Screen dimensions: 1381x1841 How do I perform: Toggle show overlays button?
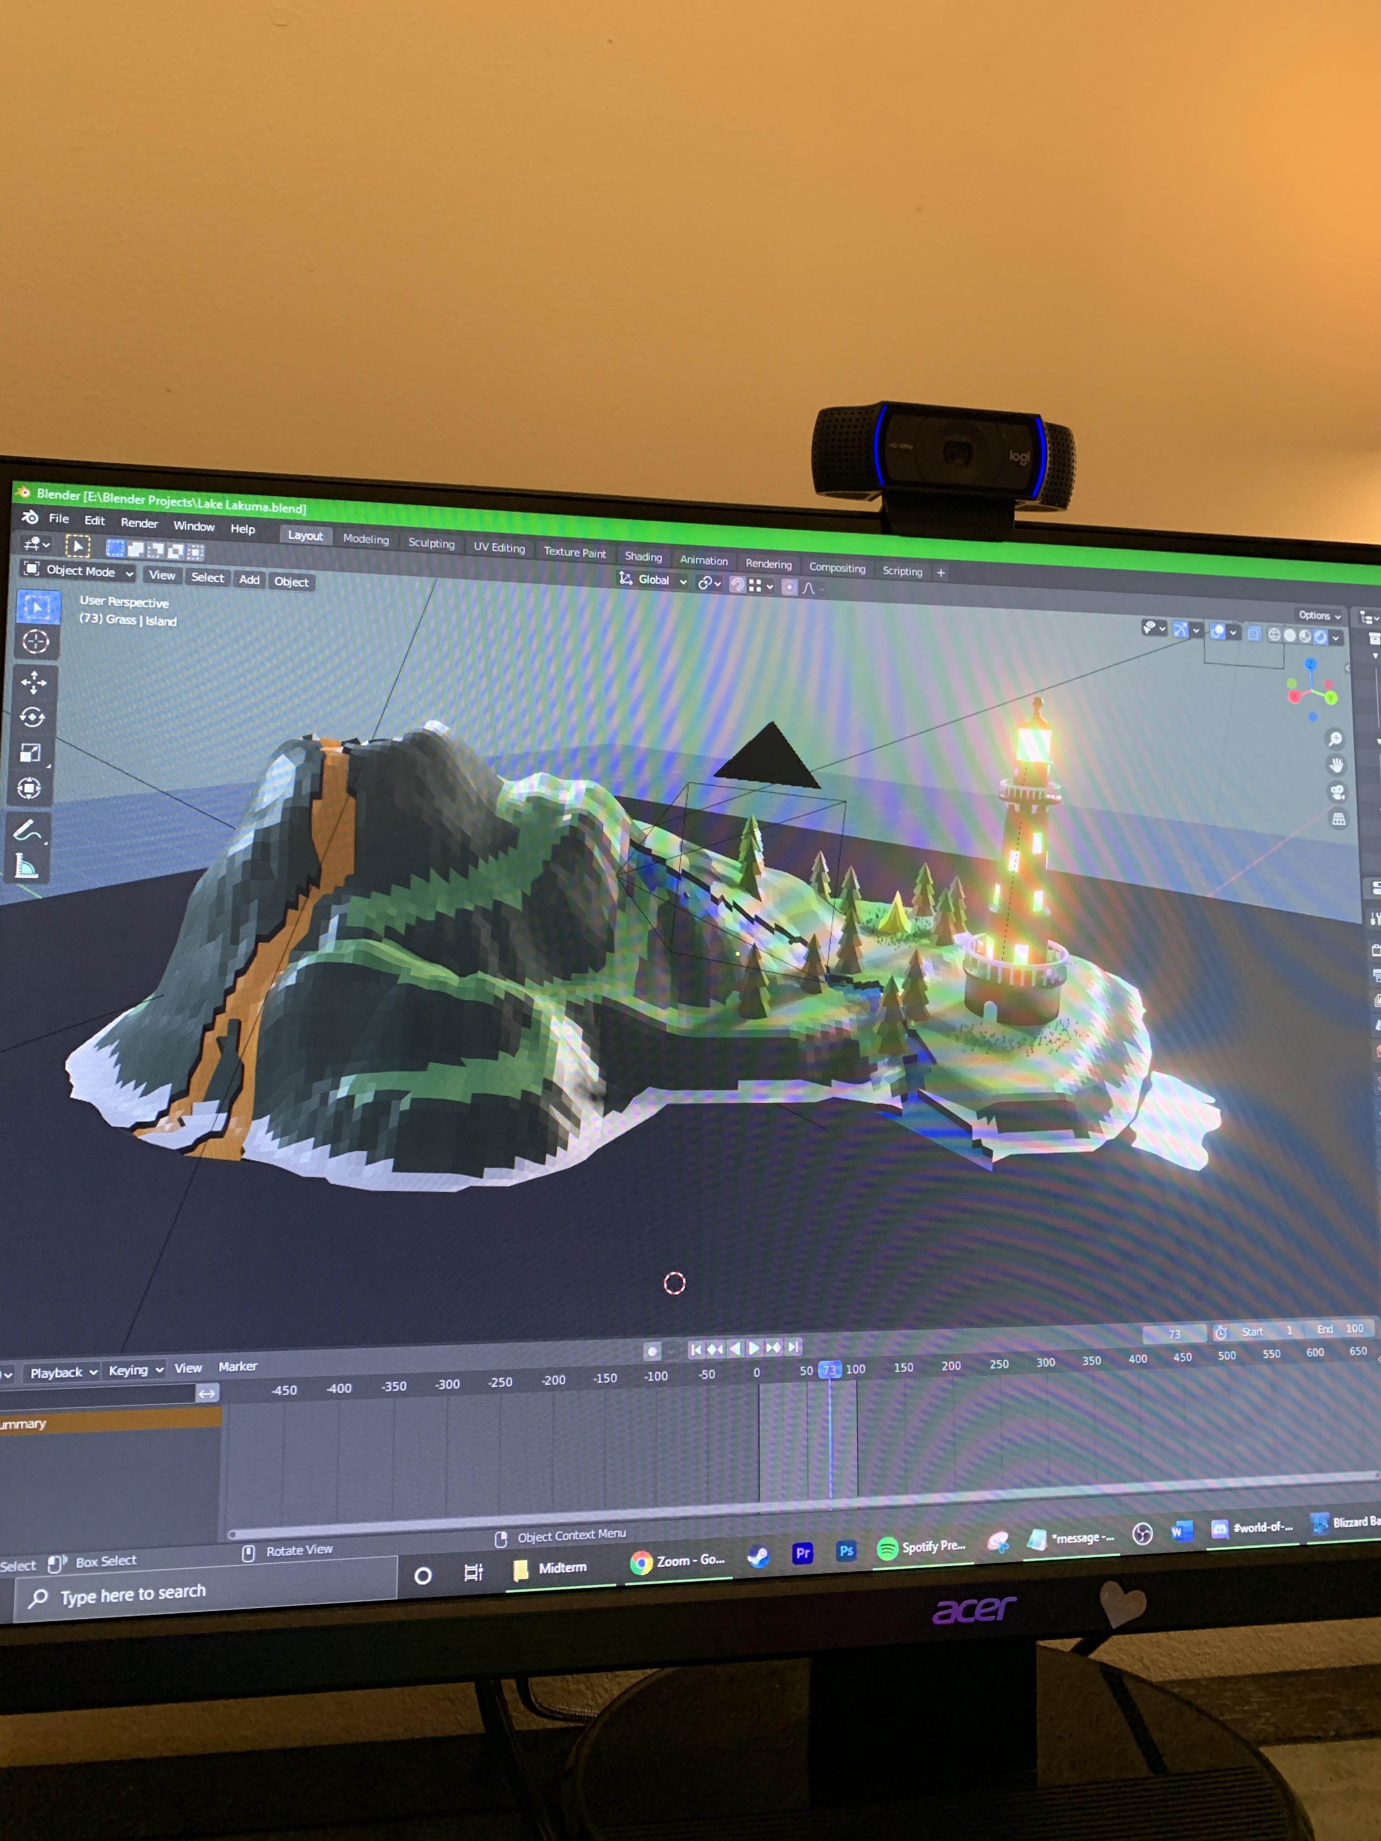tap(1218, 631)
